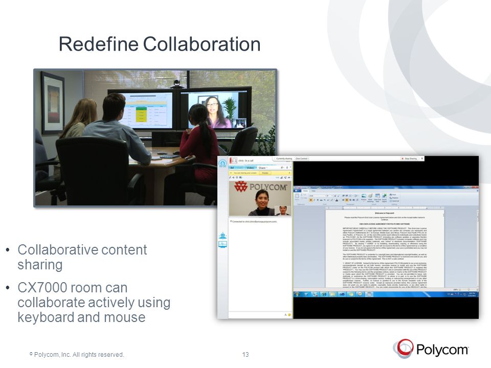Click the main Polycom video feed

click(x=260, y=198)
